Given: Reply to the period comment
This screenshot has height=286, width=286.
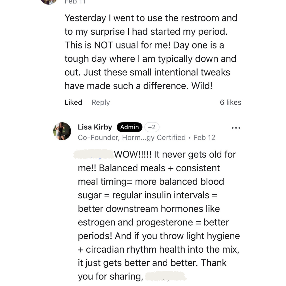Looking at the screenshot, I should pos(101,102).
